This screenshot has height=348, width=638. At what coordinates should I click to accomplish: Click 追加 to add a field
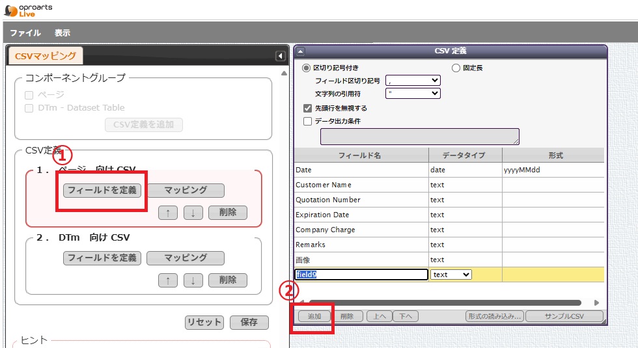click(x=314, y=317)
